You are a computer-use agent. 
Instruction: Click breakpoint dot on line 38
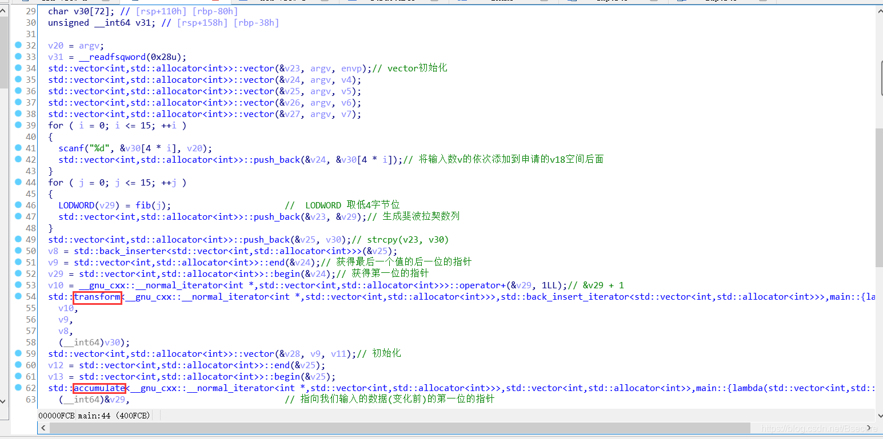18,114
